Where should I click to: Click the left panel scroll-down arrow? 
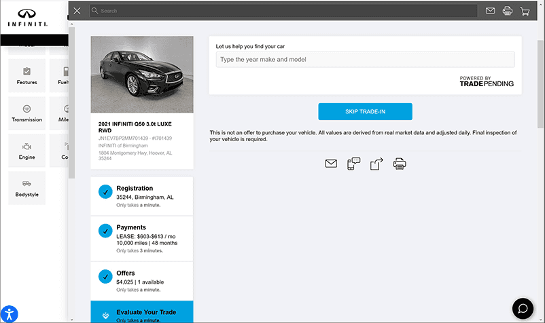pyautogui.click(x=71, y=320)
